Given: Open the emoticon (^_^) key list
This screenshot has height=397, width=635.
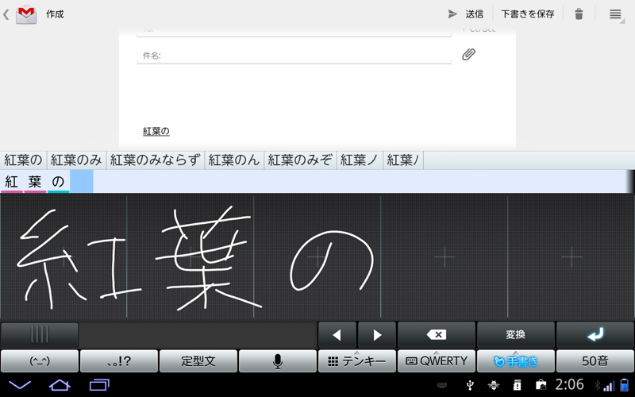Looking at the screenshot, I should 40,360.
